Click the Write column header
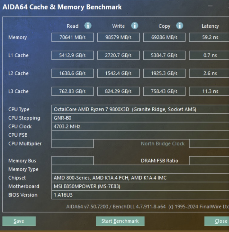The height and width of the screenshot is (232, 229). pyautogui.click(x=118, y=26)
